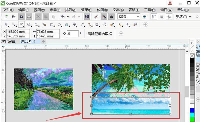Click 清除裁剪选取框 button
The image size is (200, 122).
100,34
